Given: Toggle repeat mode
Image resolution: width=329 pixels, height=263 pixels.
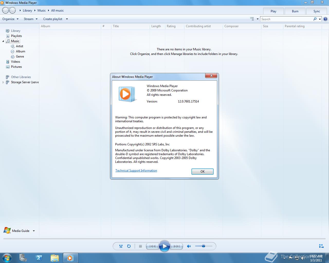Looking at the screenshot, I should pos(129,246).
